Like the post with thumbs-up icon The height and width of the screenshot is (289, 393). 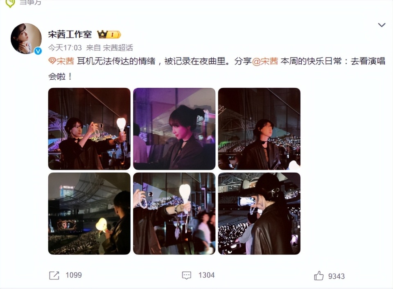coord(319,276)
